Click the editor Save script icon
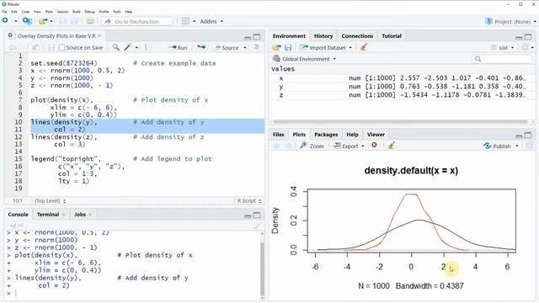Image resolution: width=539 pixels, height=303 pixels. click(x=51, y=47)
